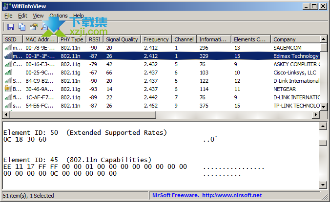The image size is (330, 202).
Task: Click network list scroll down arrow
Action: pos(324,107)
